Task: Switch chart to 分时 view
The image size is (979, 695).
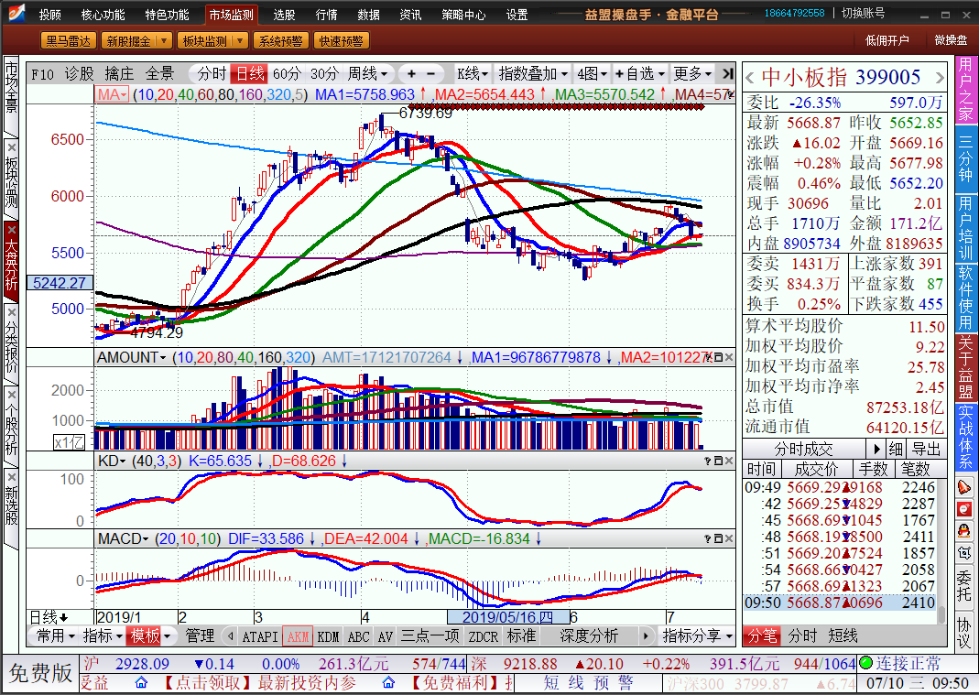Action: click(x=212, y=73)
